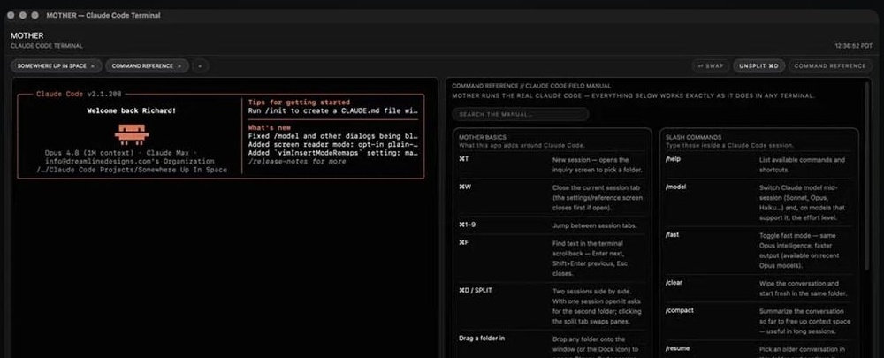Click the /compact command entry
This screenshot has width=884, height=358.
click(758, 322)
